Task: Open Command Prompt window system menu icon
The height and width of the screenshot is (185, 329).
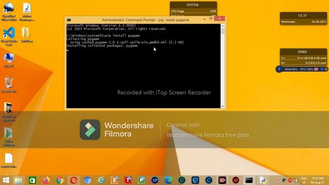Action: [x=69, y=20]
